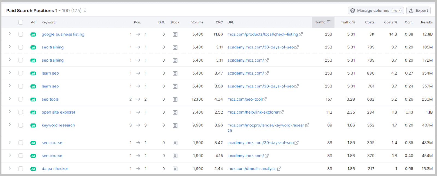
Task: Click the ad badge for open site explorer
Action: pyautogui.click(x=33, y=113)
